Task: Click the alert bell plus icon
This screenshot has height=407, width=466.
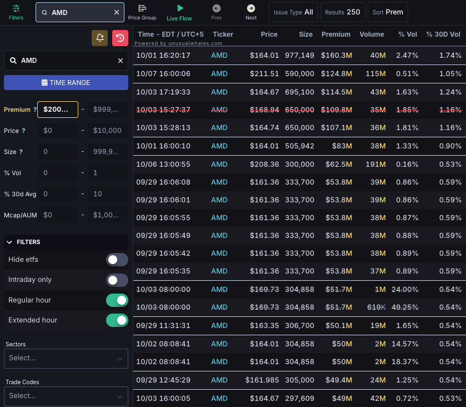Action: click(x=100, y=38)
